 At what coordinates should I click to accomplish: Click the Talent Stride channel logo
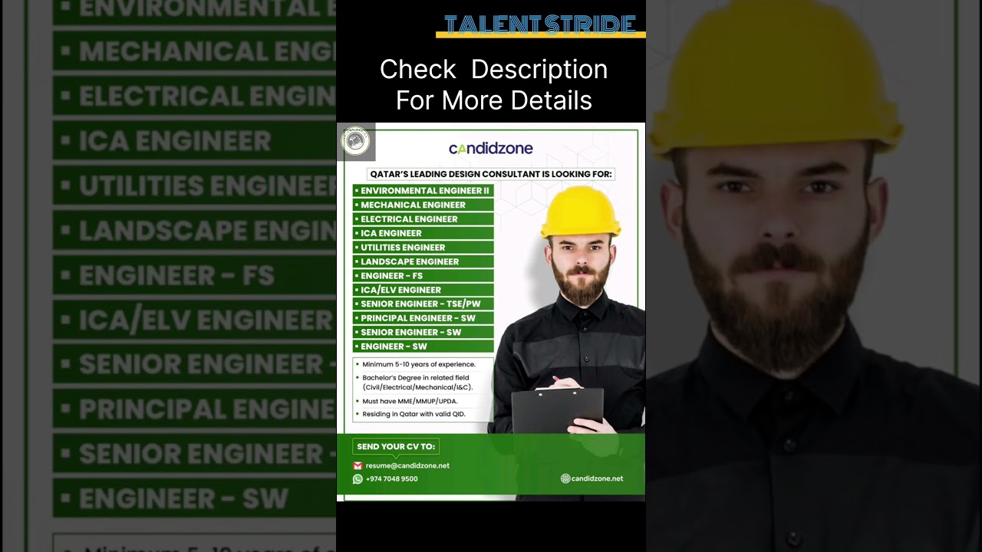tap(540, 25)
